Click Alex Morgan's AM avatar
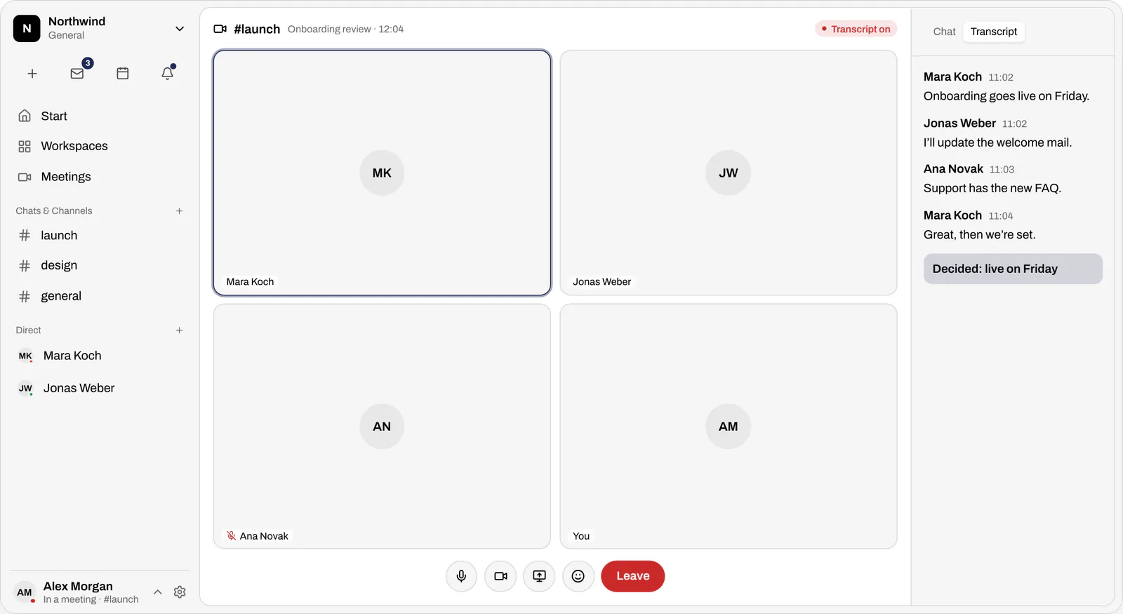Image resolution: width=1123 pixels, height=614 pixels. (25, 592)
